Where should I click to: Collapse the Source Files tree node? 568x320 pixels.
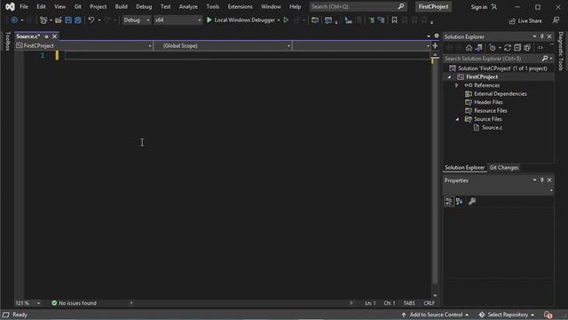(x=457, y=119)
